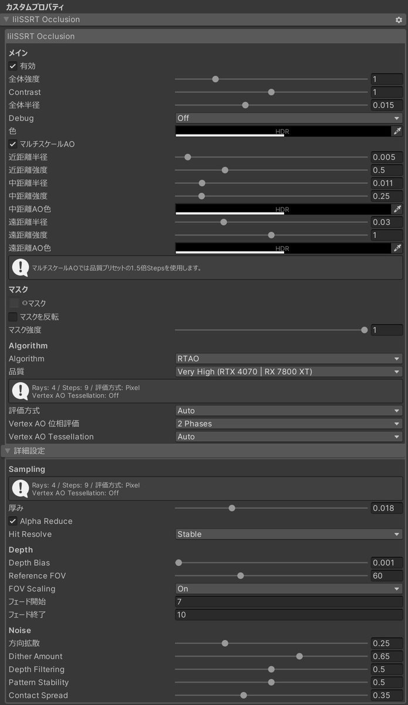
Task: Click the Pattern Stability slider
Action: (271, 682)
